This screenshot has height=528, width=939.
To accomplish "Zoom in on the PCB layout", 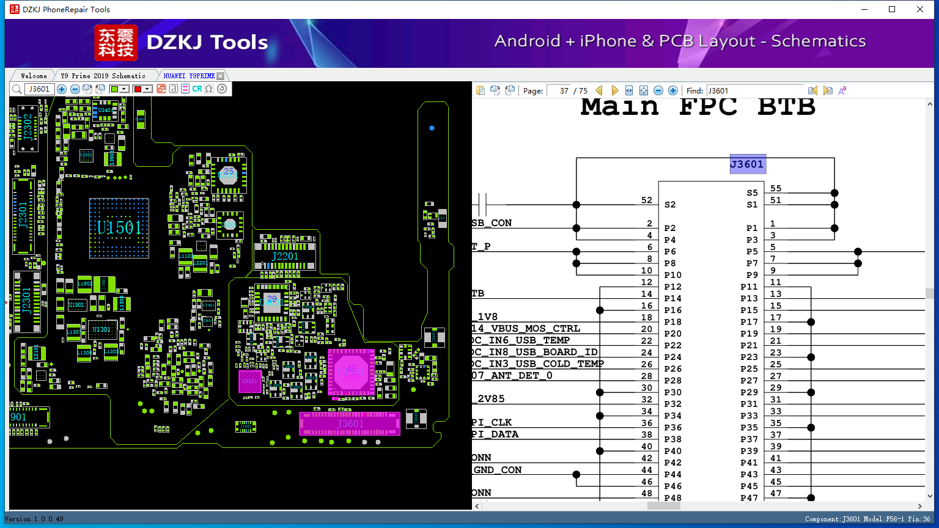I will [62, 89].
